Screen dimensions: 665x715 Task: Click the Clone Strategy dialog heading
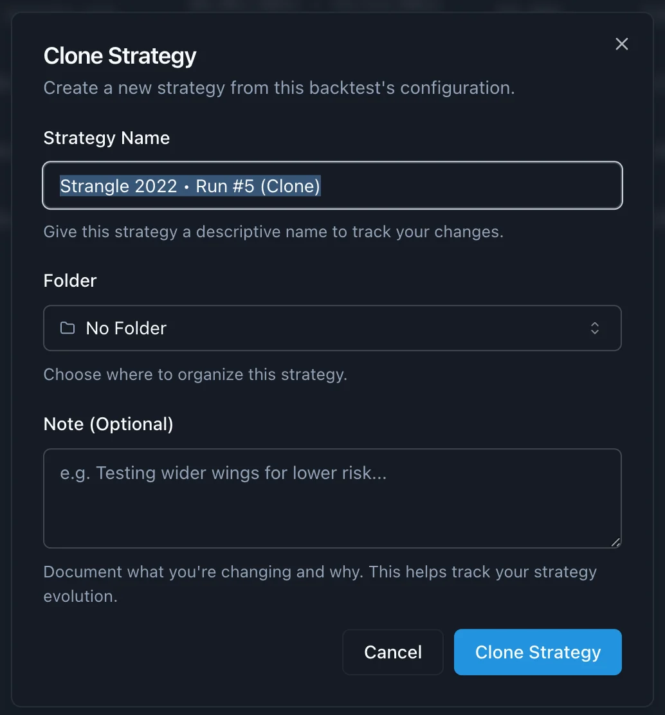pos(120,56)
